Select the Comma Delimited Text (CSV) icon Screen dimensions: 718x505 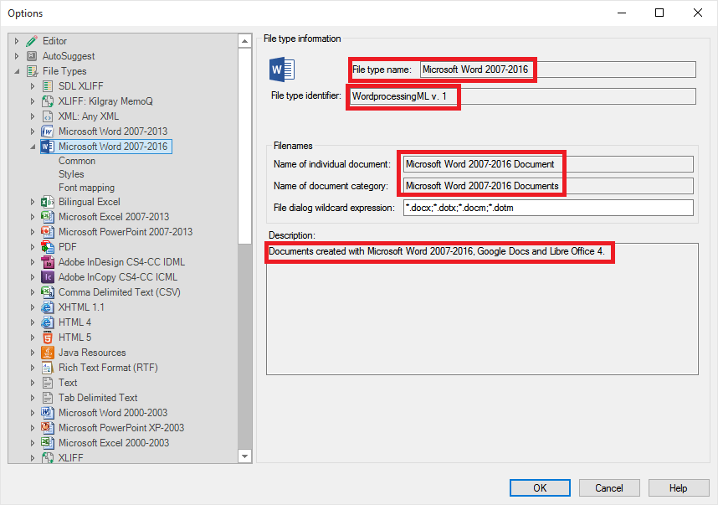pos(46,291)
